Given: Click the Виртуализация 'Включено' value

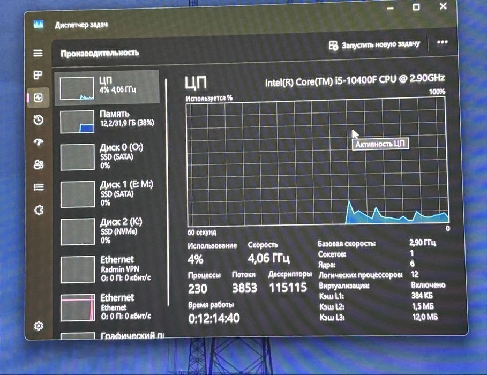Looking at the screenshot, I should (428, 285).
